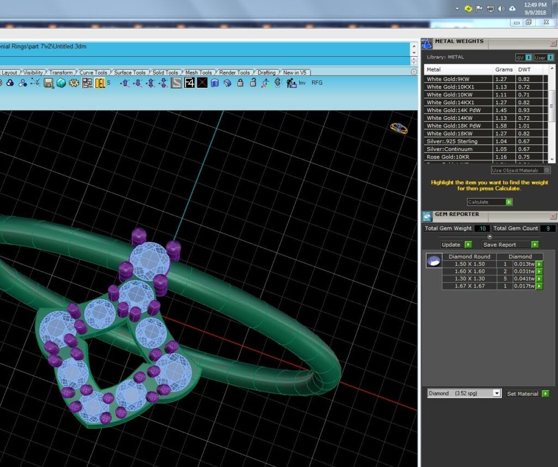The image size is (558, 467).
Task: Click the Update gem report button
Action: pyautogui.click(x=456, y=244)
